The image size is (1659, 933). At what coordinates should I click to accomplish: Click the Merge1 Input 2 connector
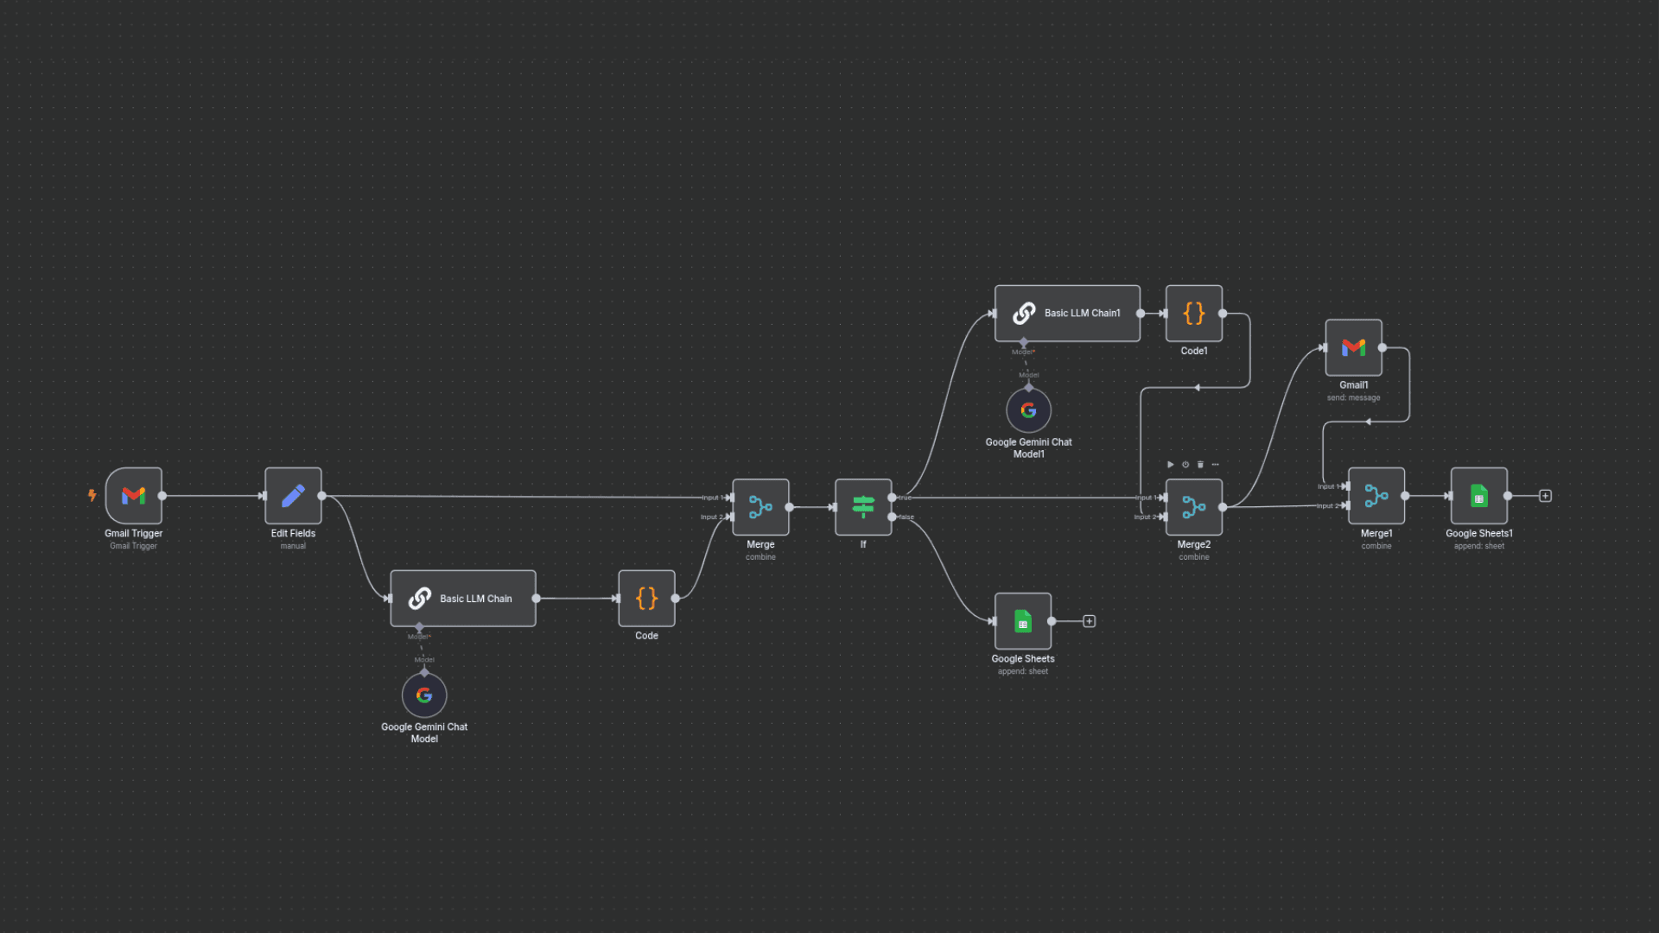point(1347,505)
